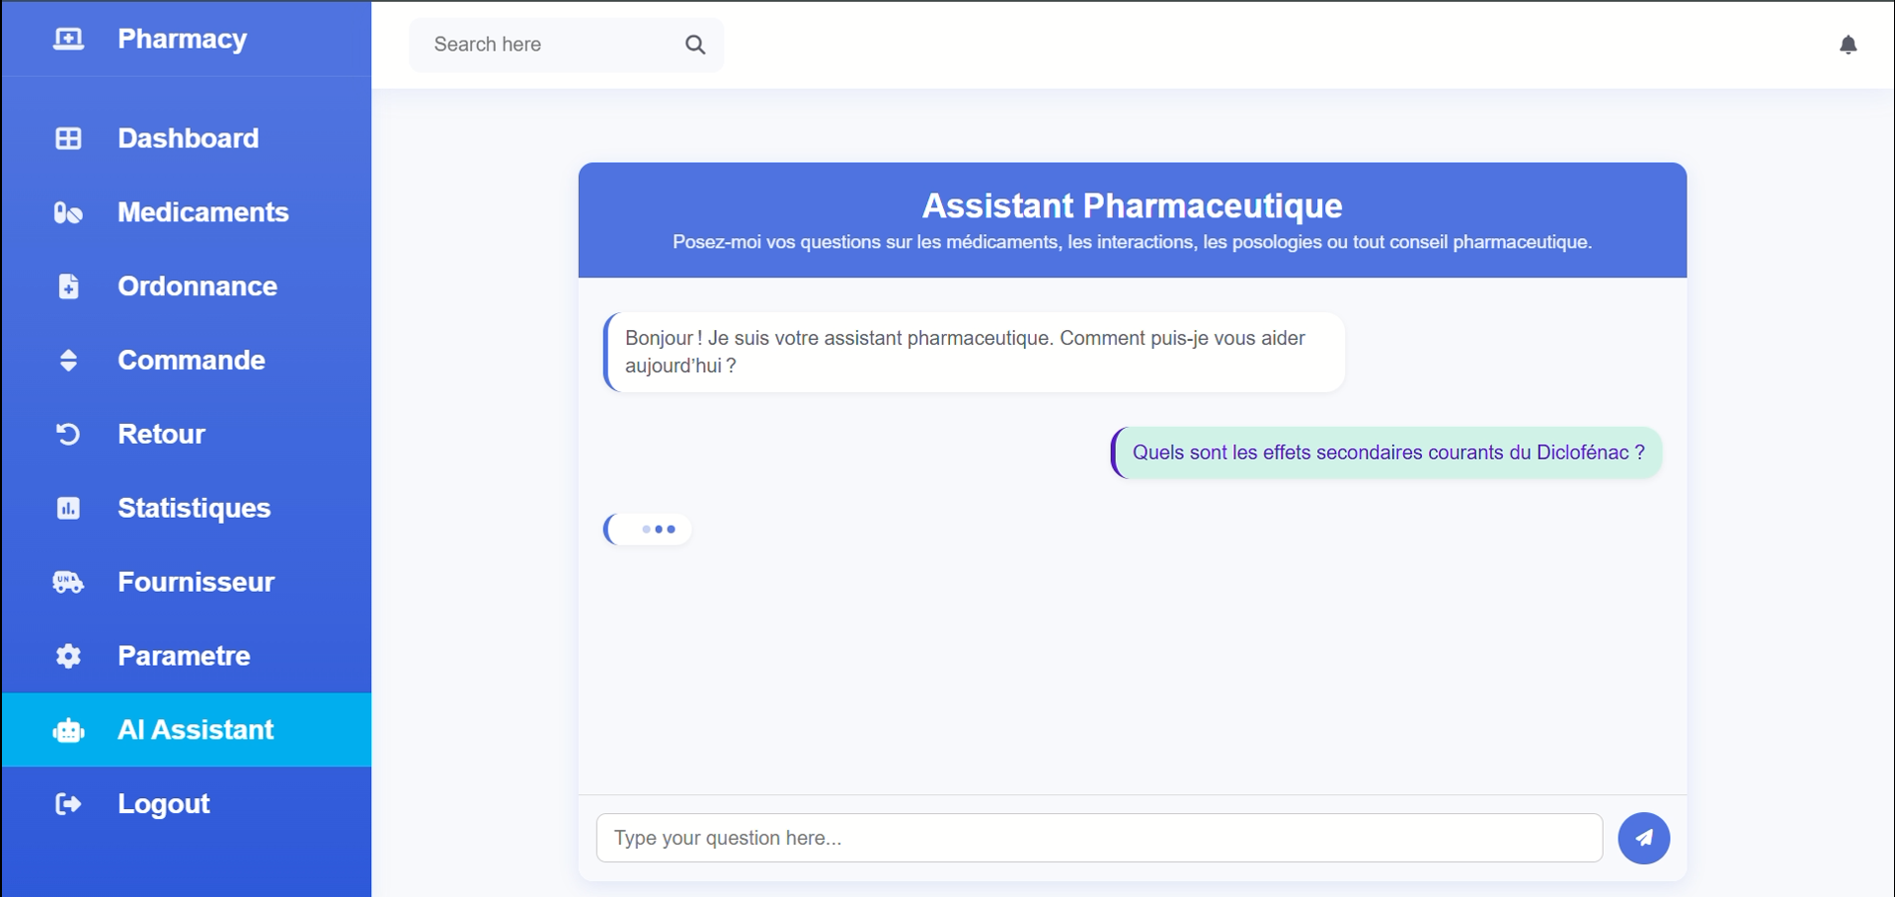Click the Ordonnance prescription file icon
This screenshot has height=897, width=1895.
tap(68, 286)
